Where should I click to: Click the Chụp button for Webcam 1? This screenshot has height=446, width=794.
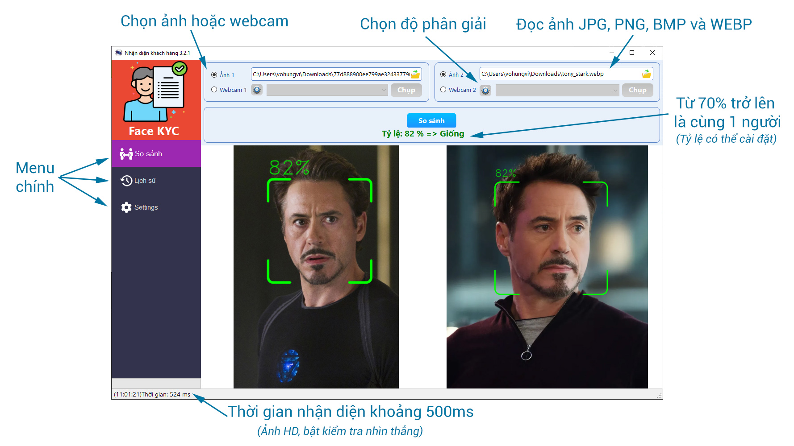(x=406, y=90)
